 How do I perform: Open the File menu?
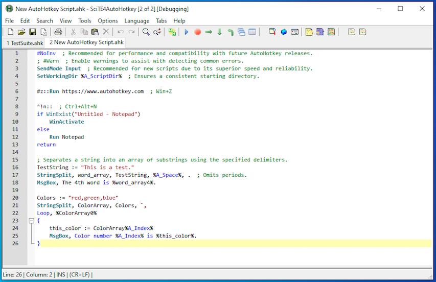pyautogui.click(x=9, y=21)
